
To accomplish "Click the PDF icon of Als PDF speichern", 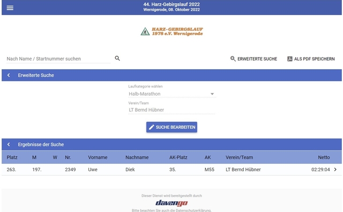I will click(289, 59).
